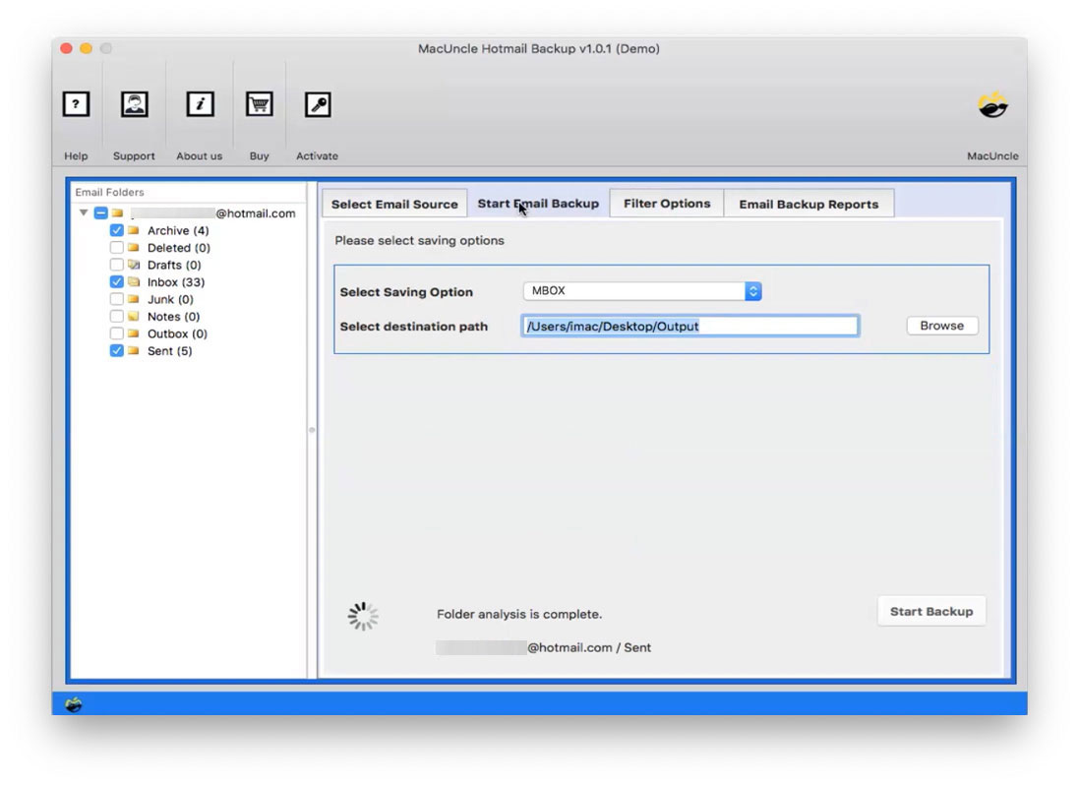Click the 'Select destination path' label
Screen dimensions: 1078x786
pos(414,327)
